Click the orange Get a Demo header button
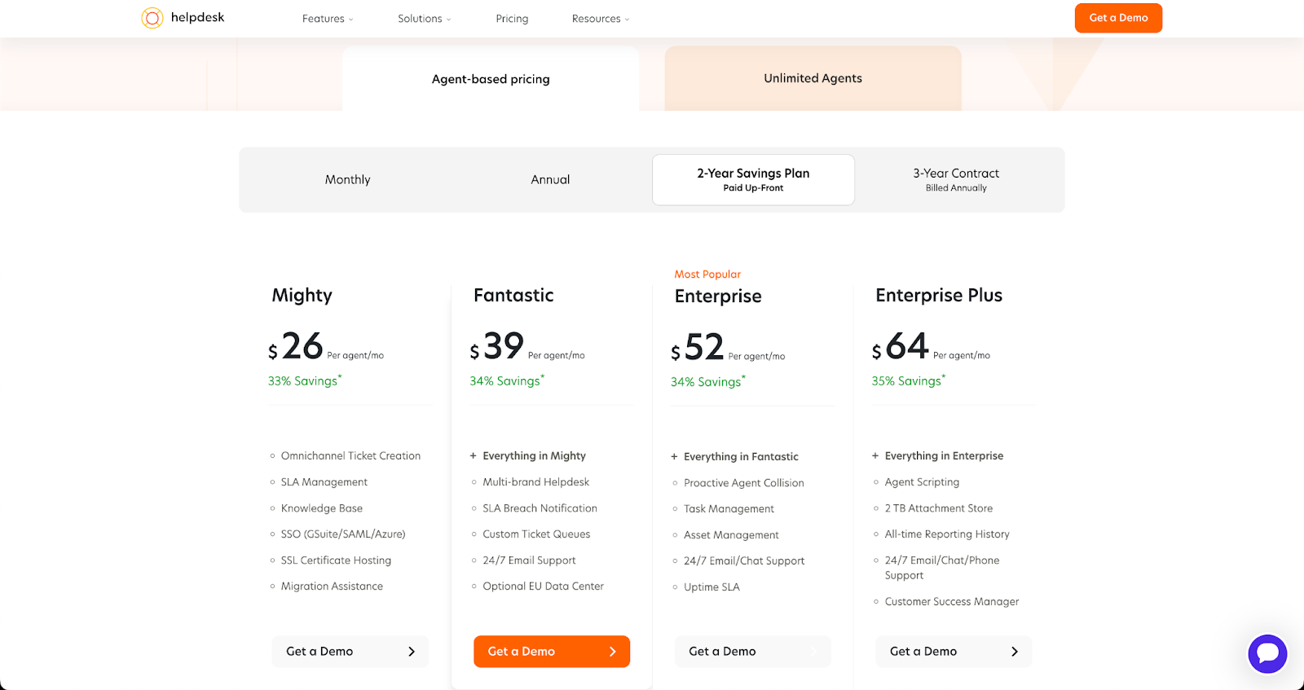 point(1118,18)
